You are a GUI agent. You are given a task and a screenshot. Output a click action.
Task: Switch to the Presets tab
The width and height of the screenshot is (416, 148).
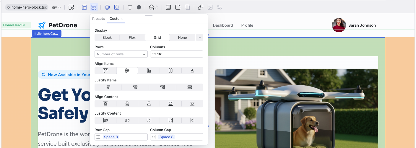click(x=98, y=19)
